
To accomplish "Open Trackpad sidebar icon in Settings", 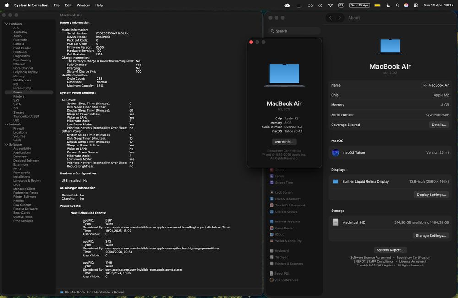I will tap(272, 257).
